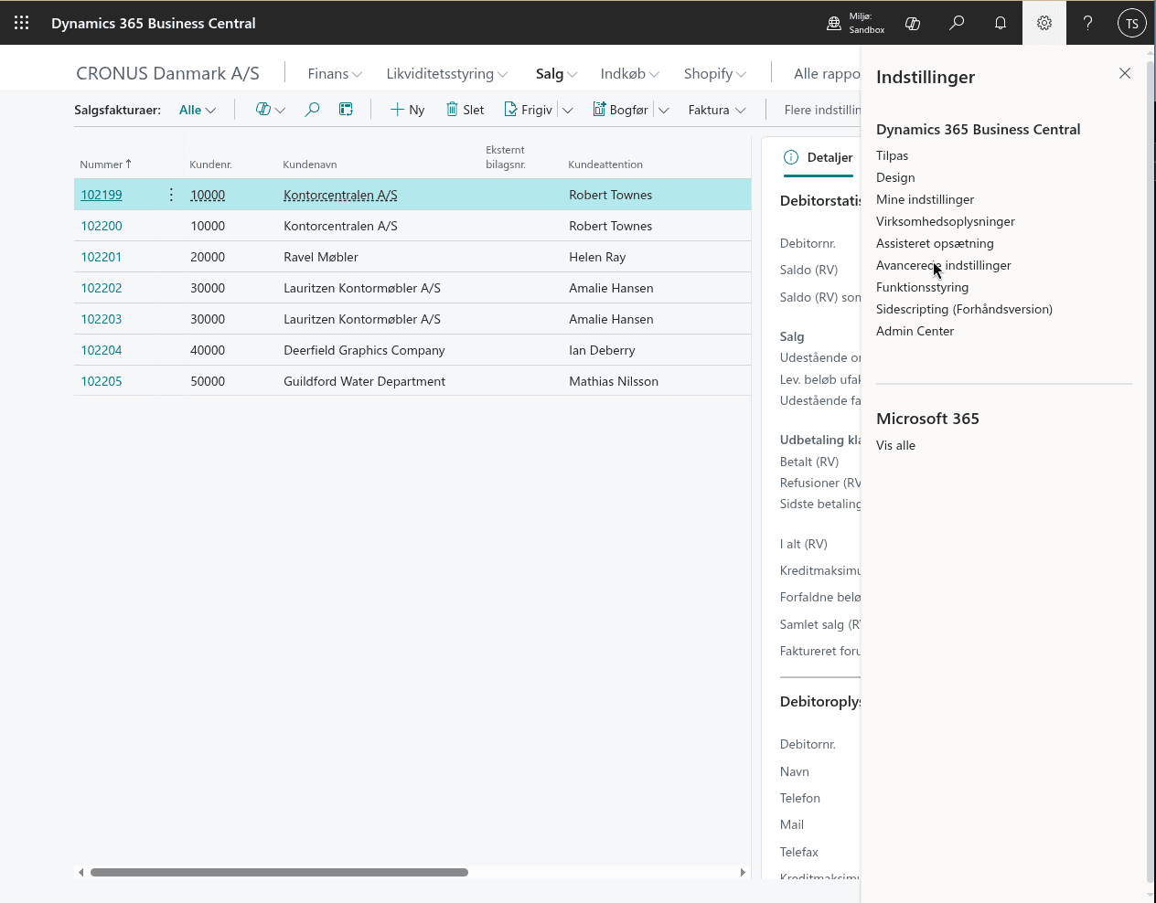The width and height of the screenshot is (1156, 903).
Task: Search the sales invoice list
Action: click(x=312, y=110)
